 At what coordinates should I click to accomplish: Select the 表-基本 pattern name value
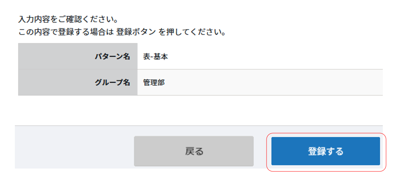155,57
